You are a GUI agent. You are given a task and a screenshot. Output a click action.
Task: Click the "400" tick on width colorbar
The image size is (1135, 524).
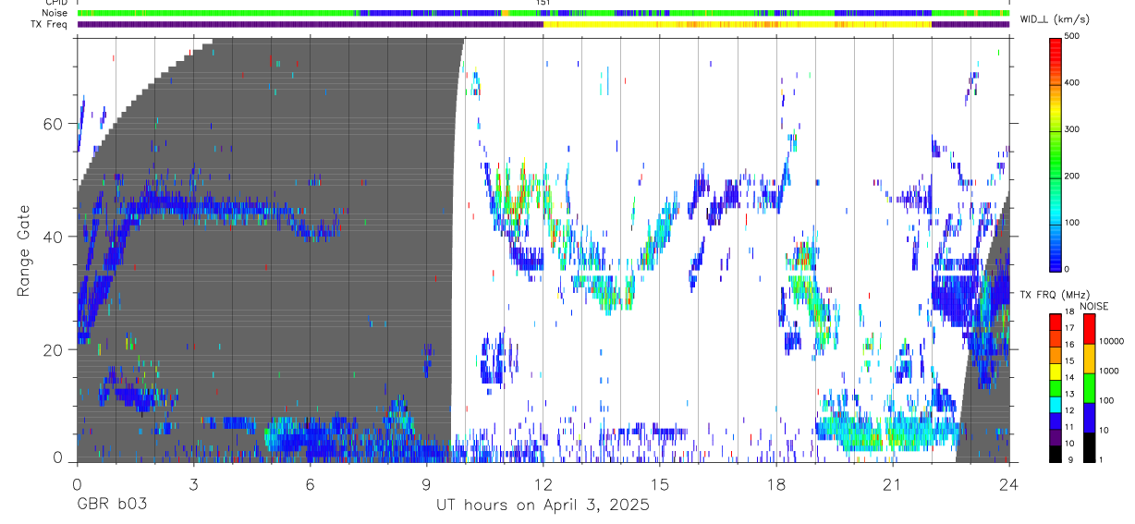1072,83
